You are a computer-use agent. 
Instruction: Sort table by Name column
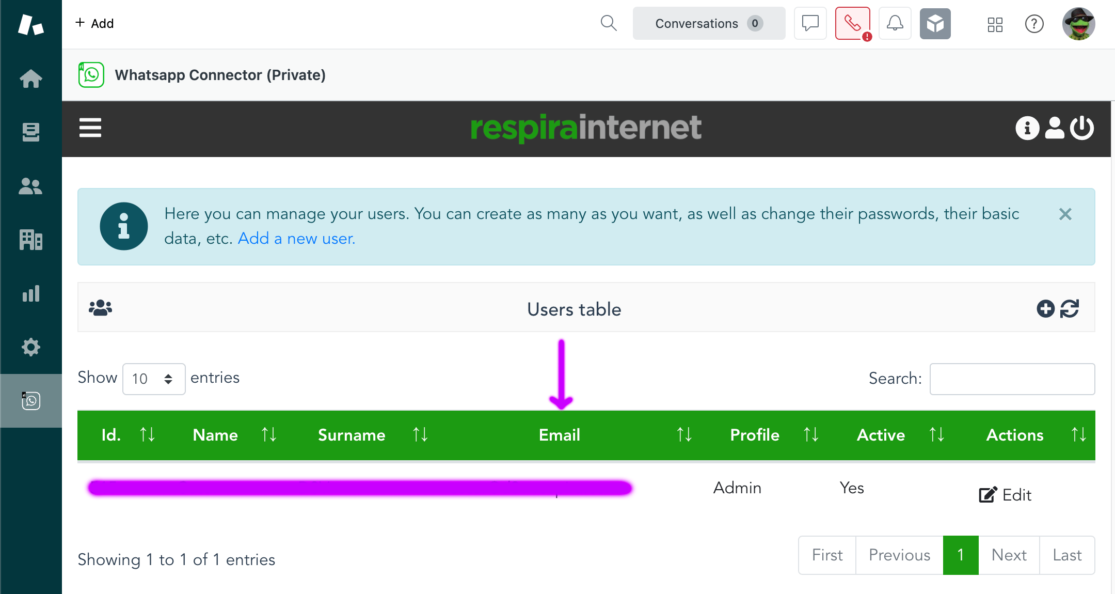coord(215,435)
